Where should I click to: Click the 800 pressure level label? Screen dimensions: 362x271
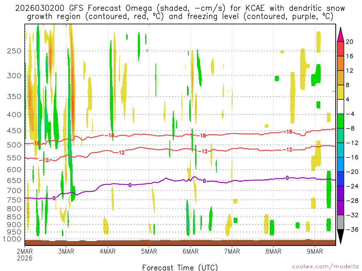(14, 209)
